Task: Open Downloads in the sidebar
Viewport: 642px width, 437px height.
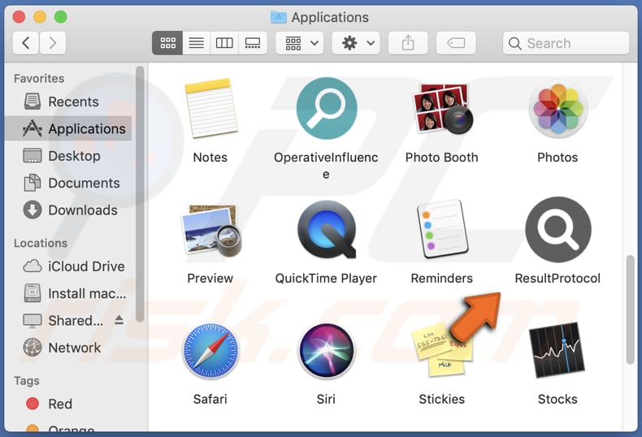Action: click(69, 210)
